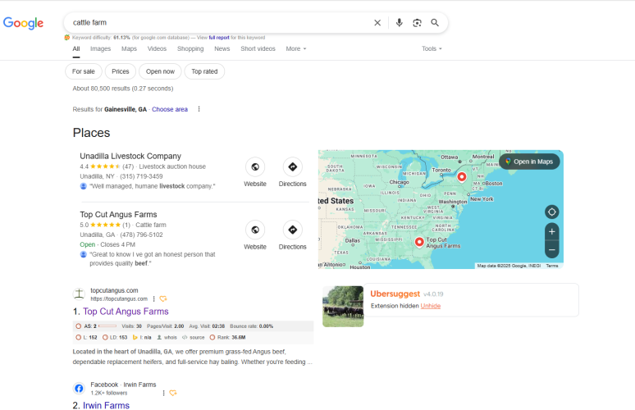Click the Bounce rate 0.00% metric
Image resolution: width=635 pixels, height=410 pixels.
[x=252, y=326]
